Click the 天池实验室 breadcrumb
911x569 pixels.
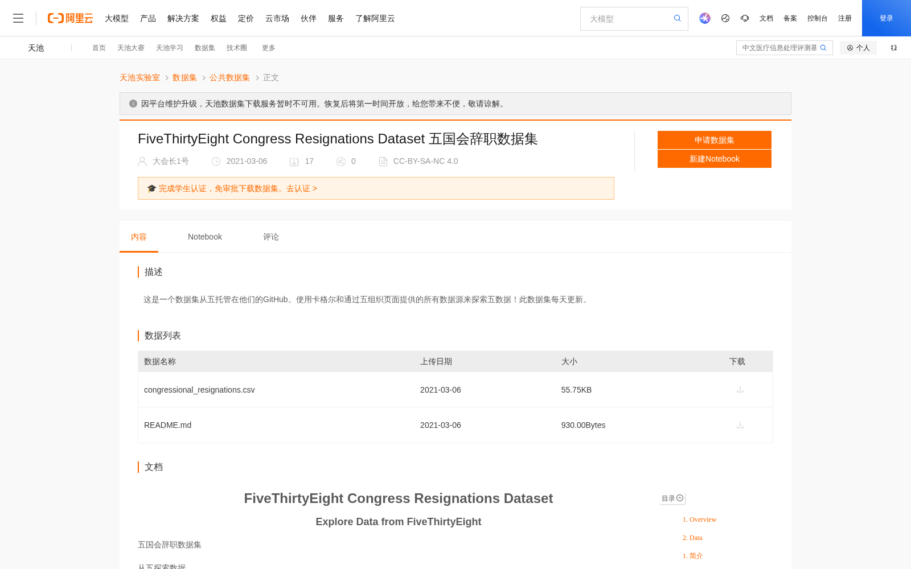pyautogui.click(x=139, y=77)
